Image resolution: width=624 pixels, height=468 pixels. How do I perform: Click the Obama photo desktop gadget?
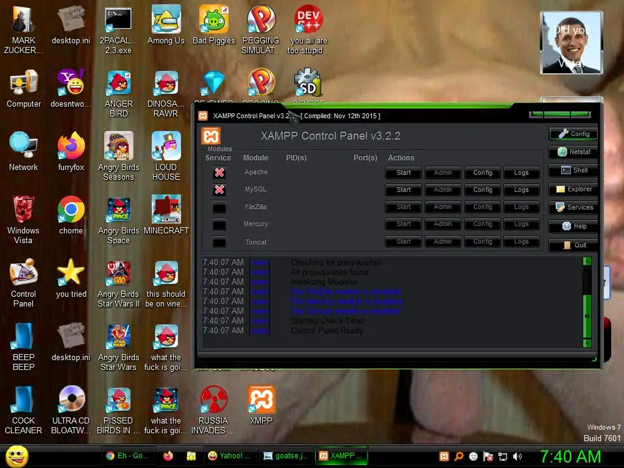[x=572, y=43]
